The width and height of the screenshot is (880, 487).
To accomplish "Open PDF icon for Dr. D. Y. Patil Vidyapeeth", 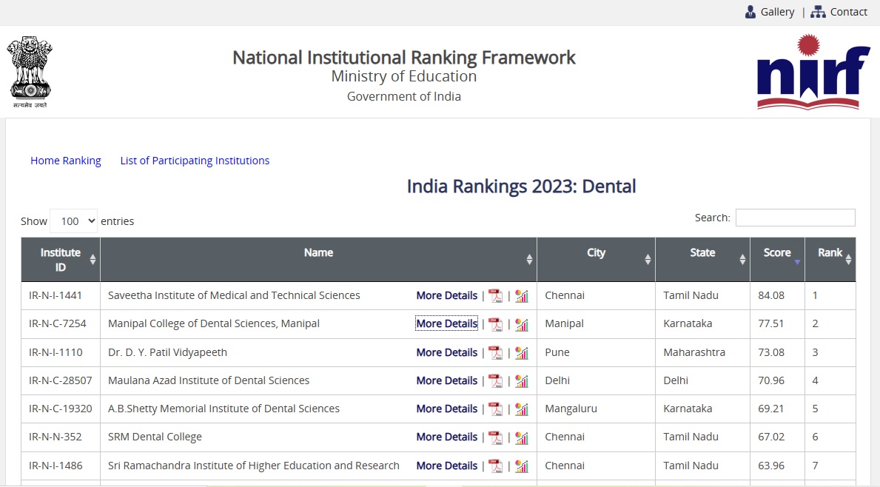I will (495, 353).
